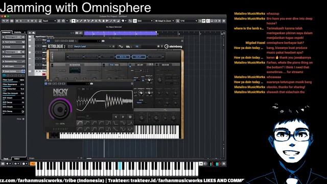Open the FX page in Retrologue
Image resolution: width=327 pixels, height=184 pixels.
[x=137, y=47]
